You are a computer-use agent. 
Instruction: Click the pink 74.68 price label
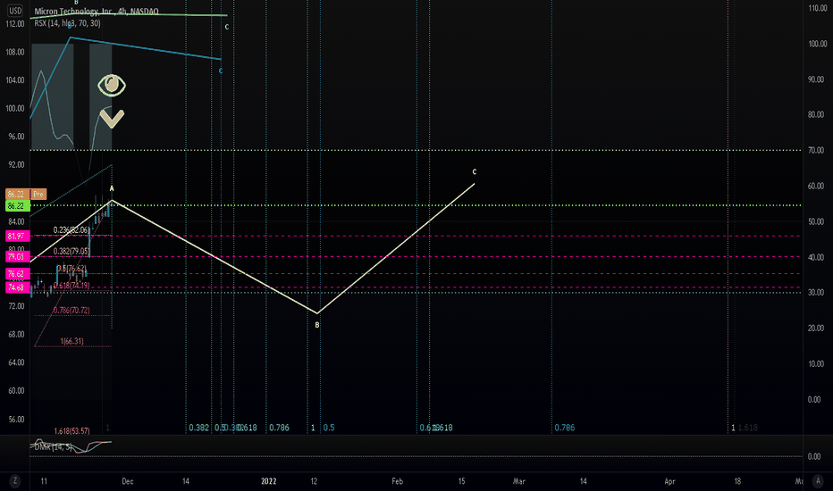tap(18, 287)
